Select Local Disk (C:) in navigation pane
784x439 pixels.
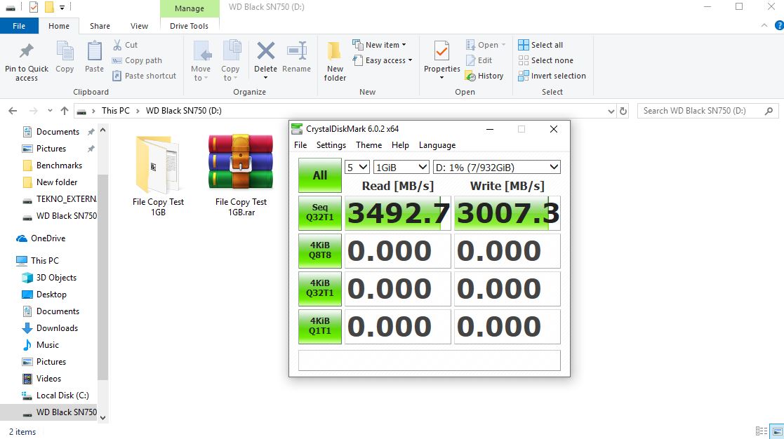(x=62, y=396)
